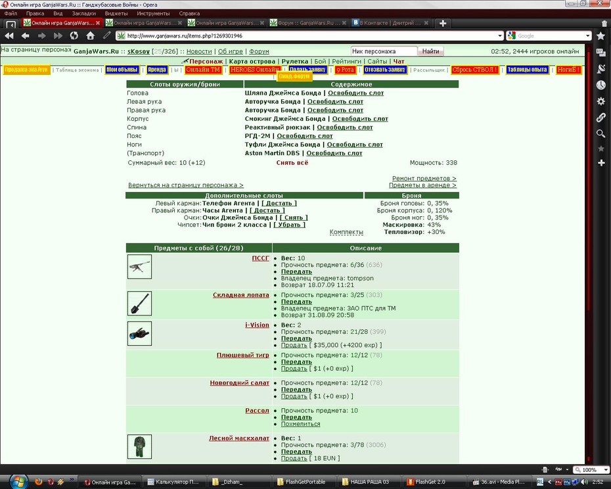
Task: Open the Карта острова link
Action: click(x=252, y=62)
